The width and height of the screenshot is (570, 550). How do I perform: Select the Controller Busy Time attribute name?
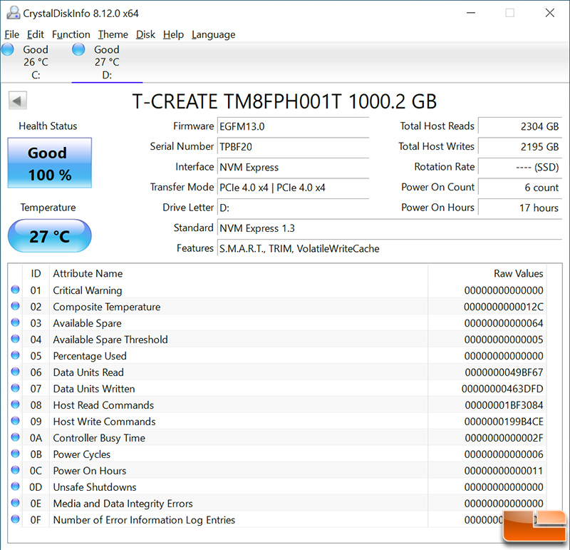pyautogui.click(x=99, y=438)
